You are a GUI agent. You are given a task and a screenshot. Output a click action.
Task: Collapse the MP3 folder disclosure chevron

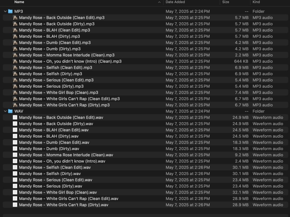coord(5,12)
